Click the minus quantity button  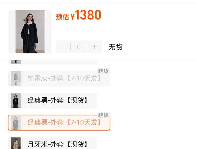[x=63, y=47]
